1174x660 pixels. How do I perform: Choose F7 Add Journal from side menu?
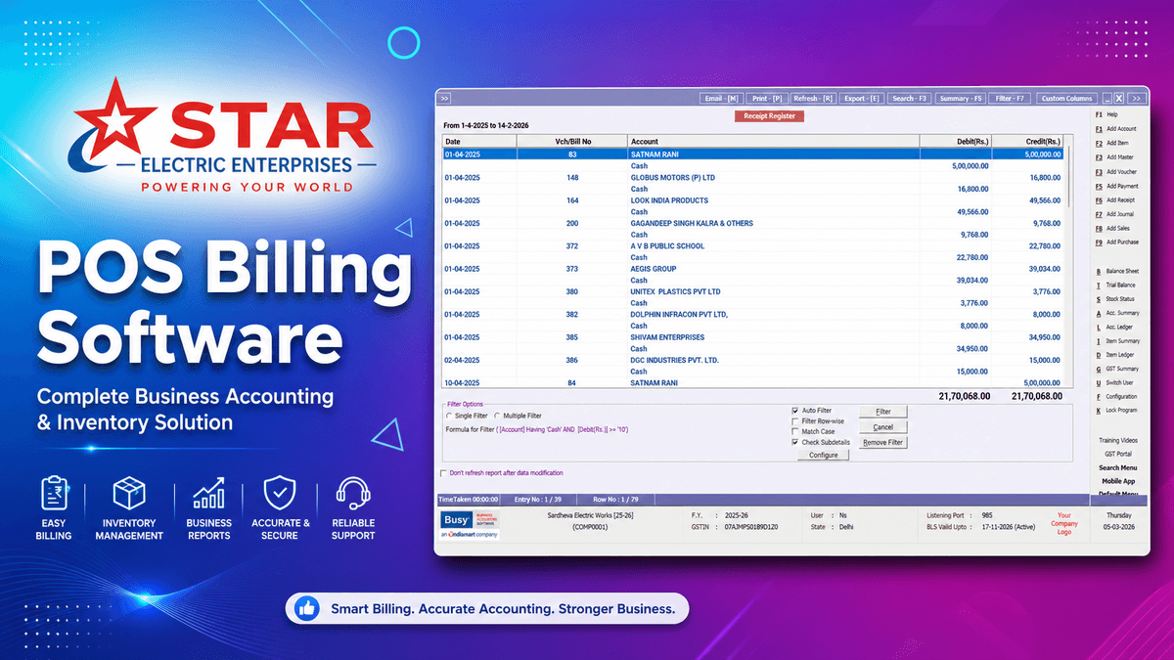click(x=1115, y=214)
